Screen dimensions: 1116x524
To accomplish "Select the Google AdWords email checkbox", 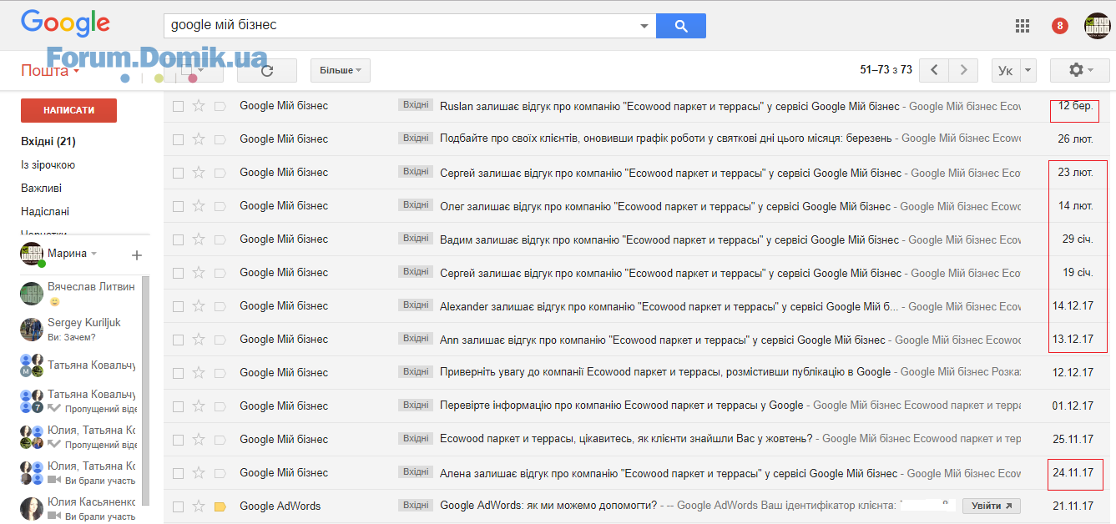I will pyautogui.click(x=178, y=506).
